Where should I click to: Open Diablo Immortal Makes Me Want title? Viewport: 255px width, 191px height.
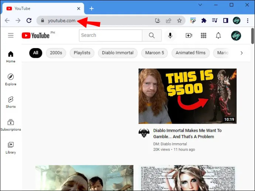(187, 134)
